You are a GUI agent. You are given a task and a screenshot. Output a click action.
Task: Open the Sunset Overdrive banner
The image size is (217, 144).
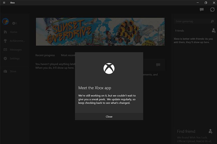tap(100, 32)
